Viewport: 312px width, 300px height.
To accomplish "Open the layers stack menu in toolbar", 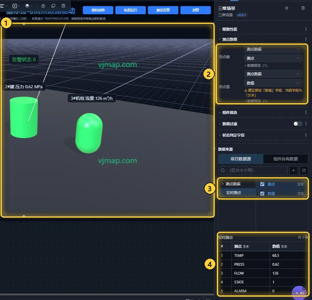I will pos(29,6).
